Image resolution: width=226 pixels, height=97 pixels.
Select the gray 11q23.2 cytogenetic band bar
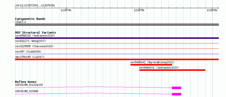[x=117, y=25]
